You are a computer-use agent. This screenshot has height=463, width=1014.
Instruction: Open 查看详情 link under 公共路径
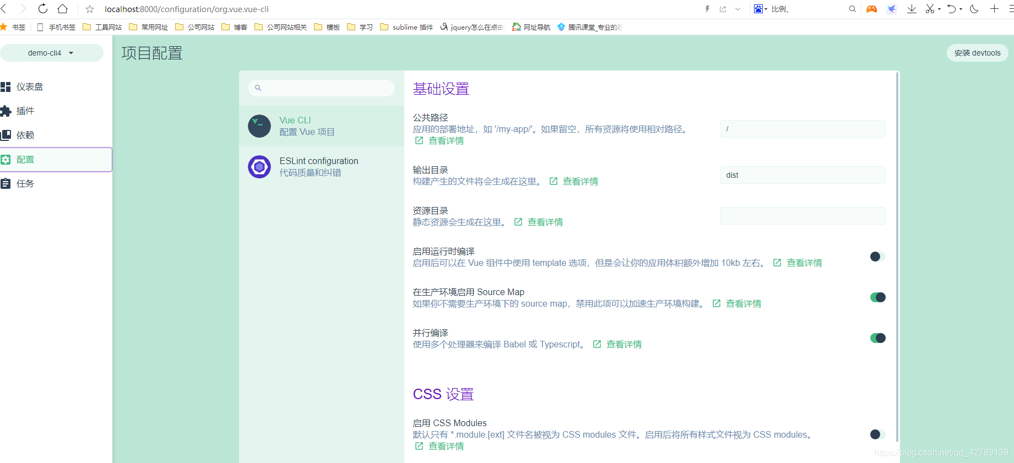[x=440, y=141]
